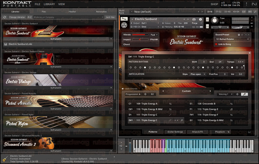This screenshot has width=259, height=164.
Task: Click the Native Instruments logo
Action: click(x=254, y=4)
